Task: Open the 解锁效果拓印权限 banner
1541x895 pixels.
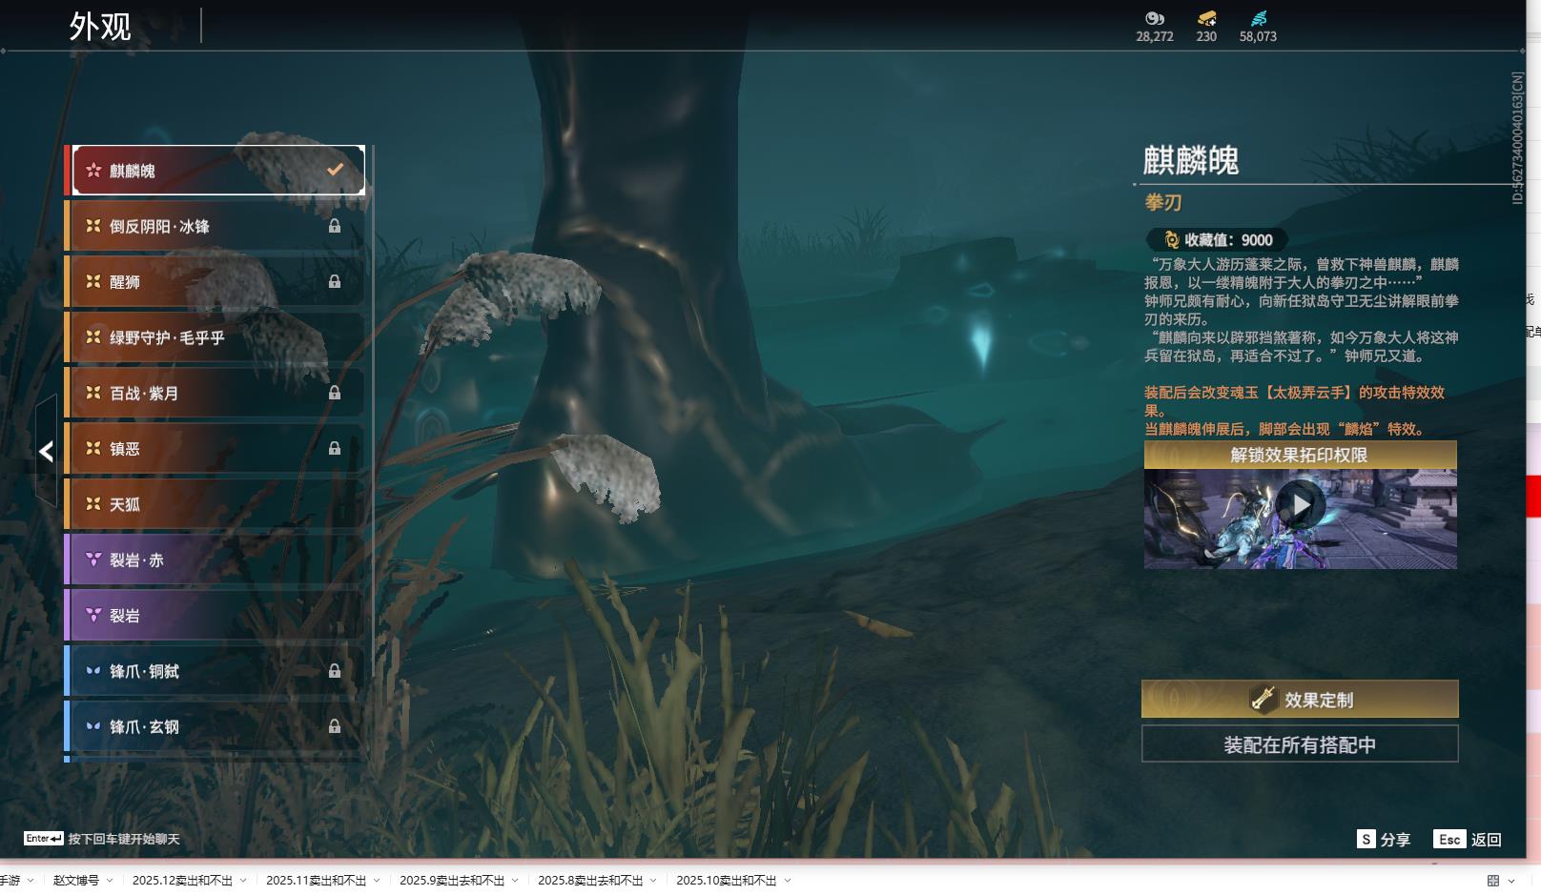Action: coord(1301,455)
